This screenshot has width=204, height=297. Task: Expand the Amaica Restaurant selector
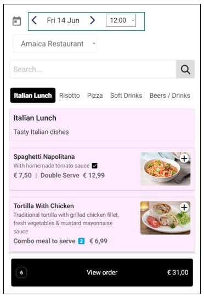55,44
